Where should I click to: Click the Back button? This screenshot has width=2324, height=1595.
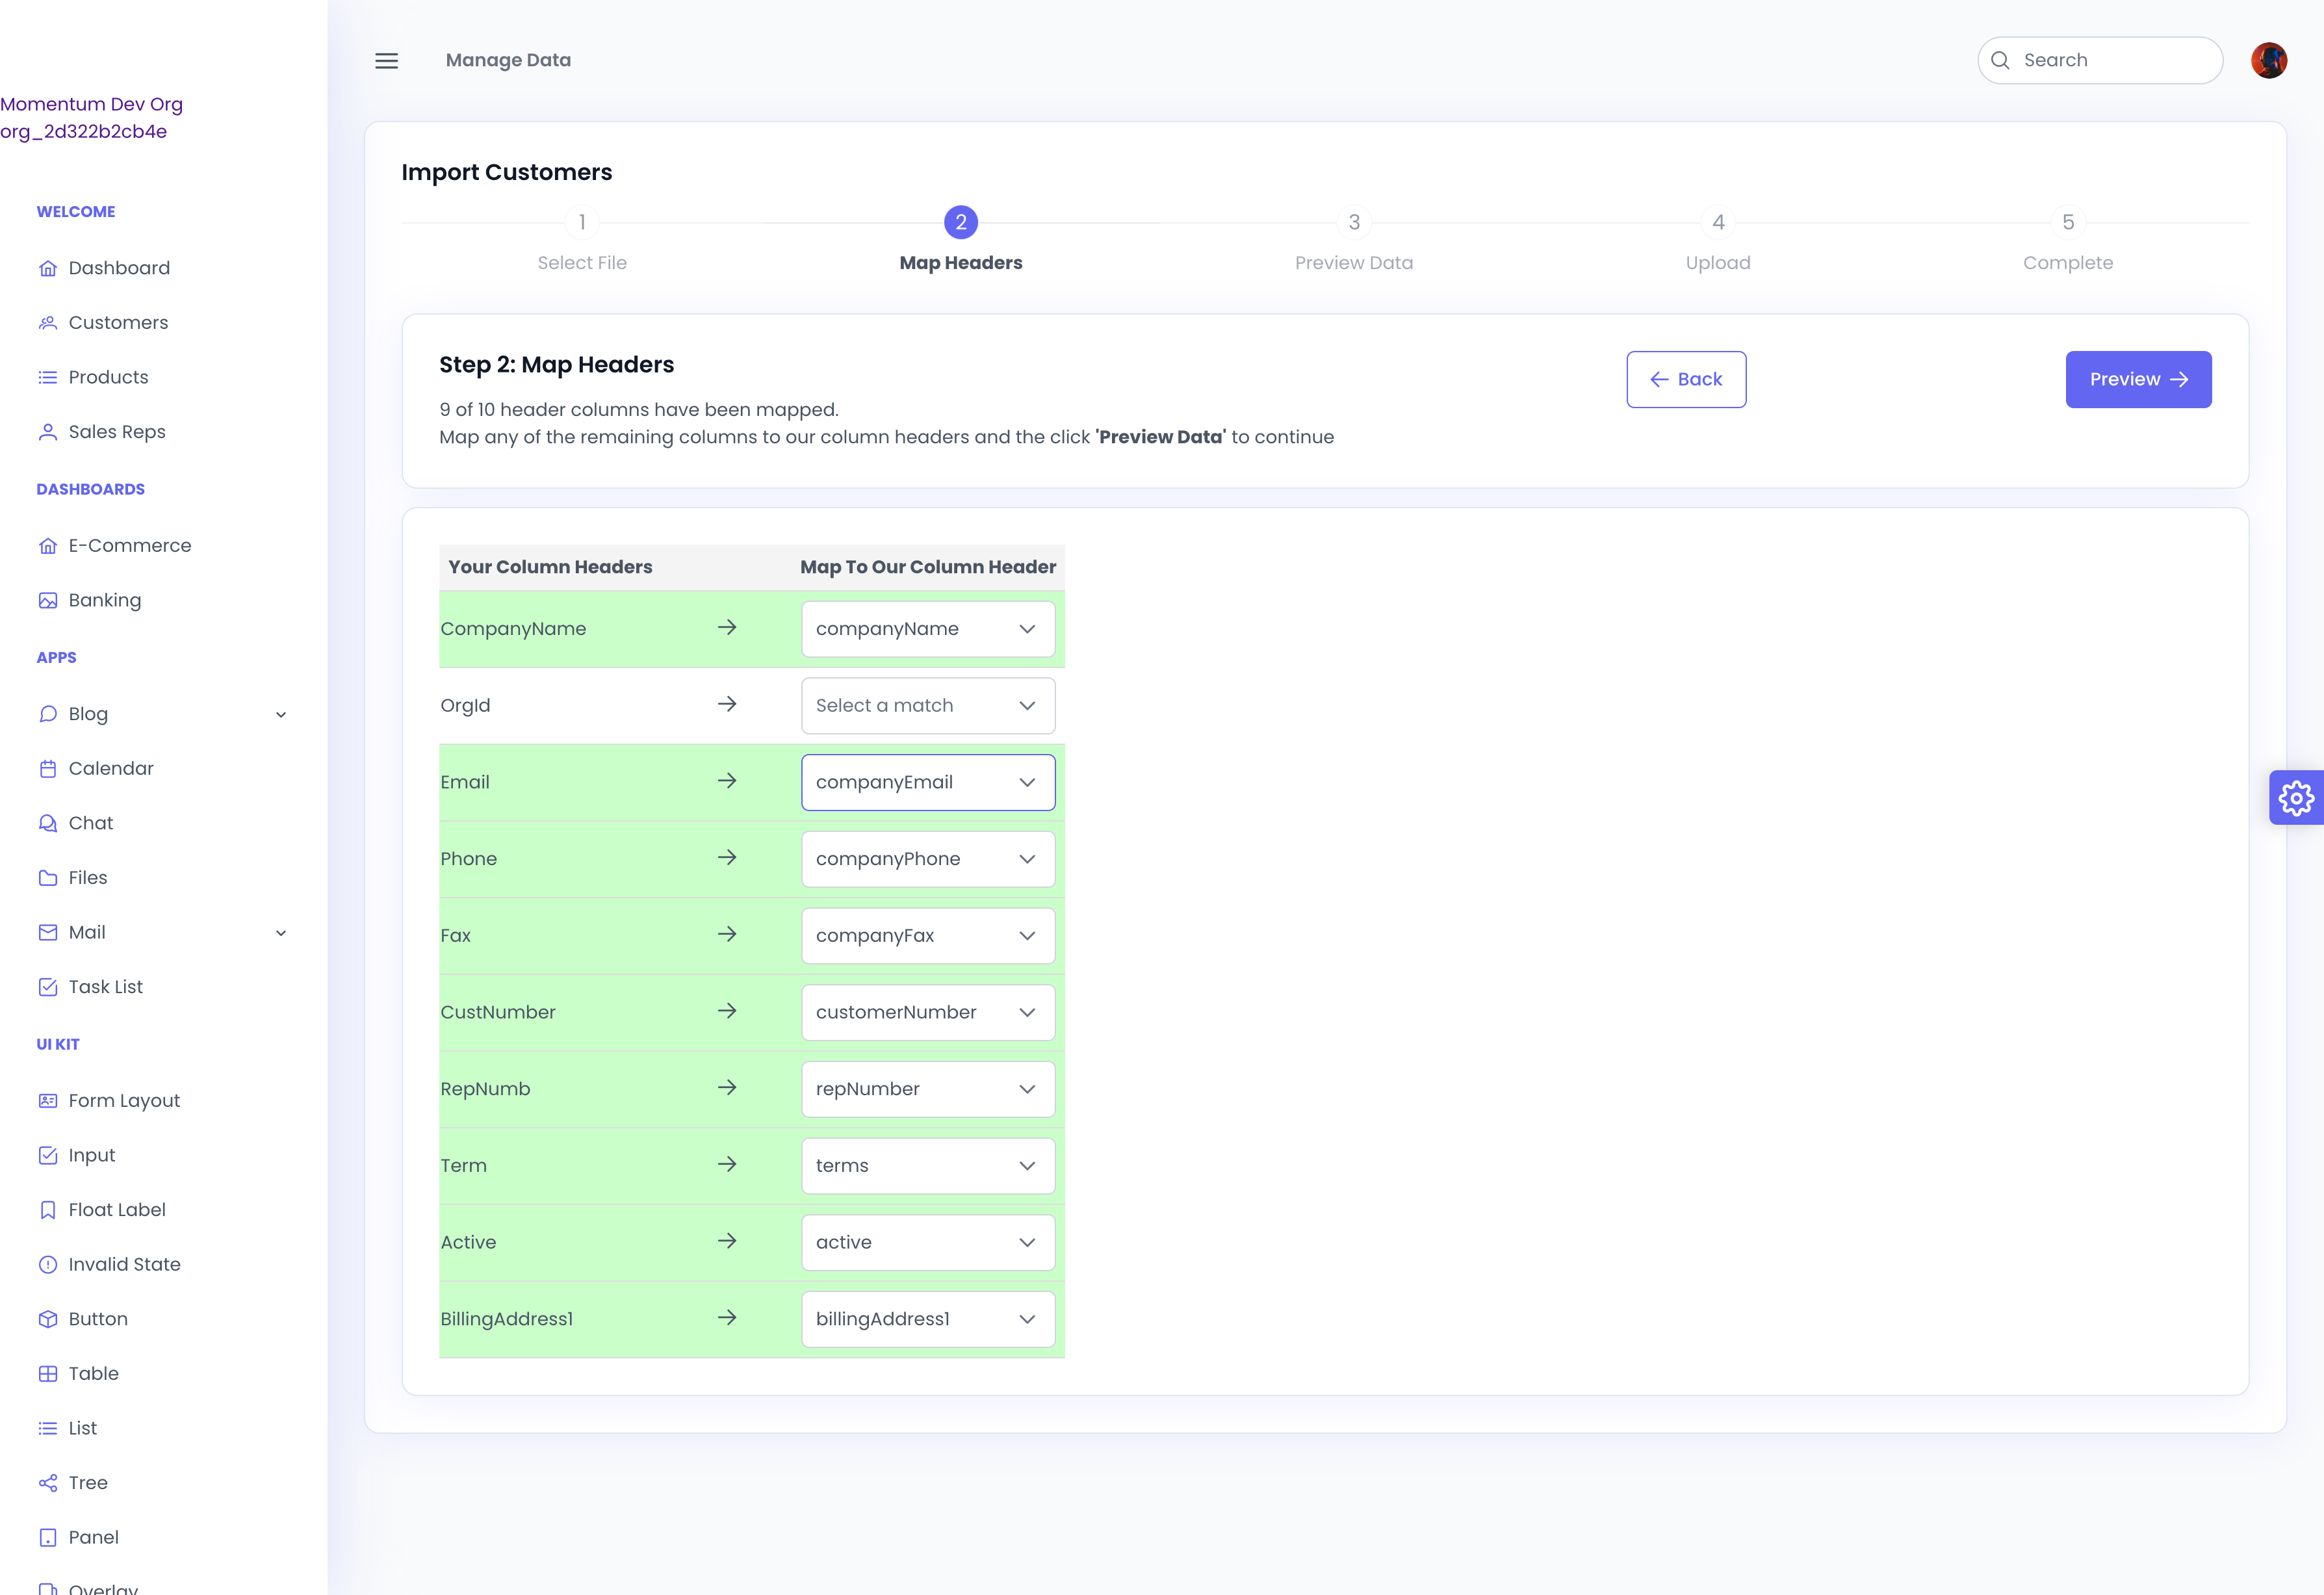click(x=1686, y=379)
